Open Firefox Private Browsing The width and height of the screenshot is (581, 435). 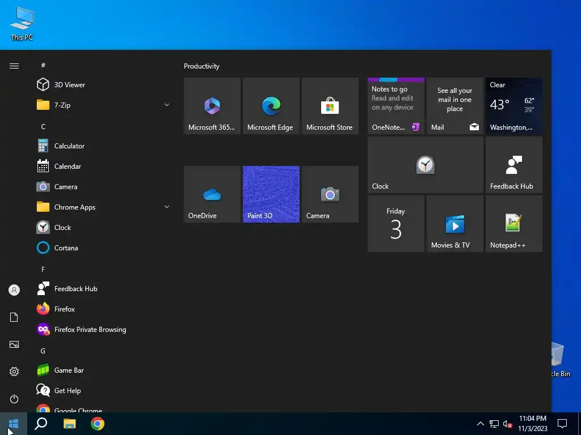click(x=103, y=330)
